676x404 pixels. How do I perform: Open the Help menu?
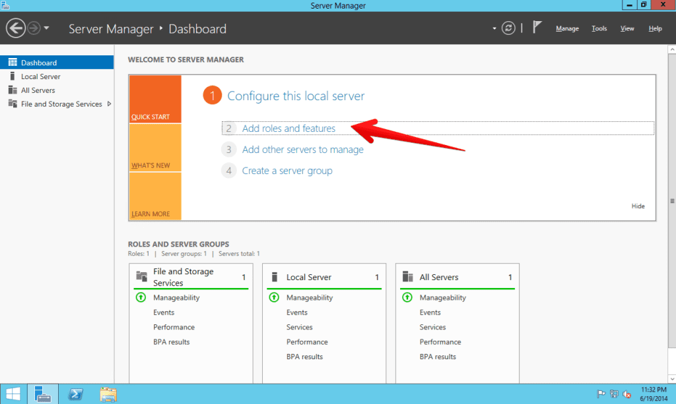point(655,28)
